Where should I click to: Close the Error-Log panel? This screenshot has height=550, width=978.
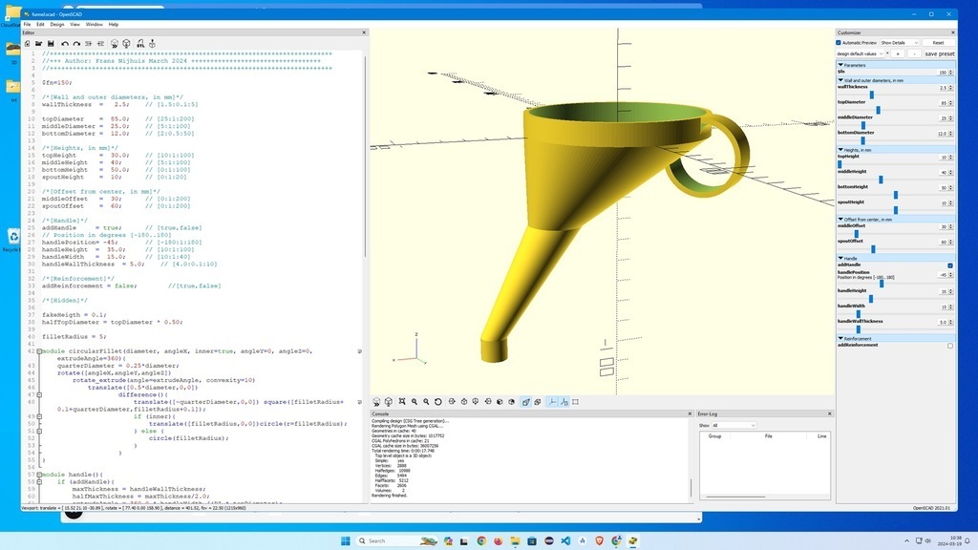pos(830,413)
